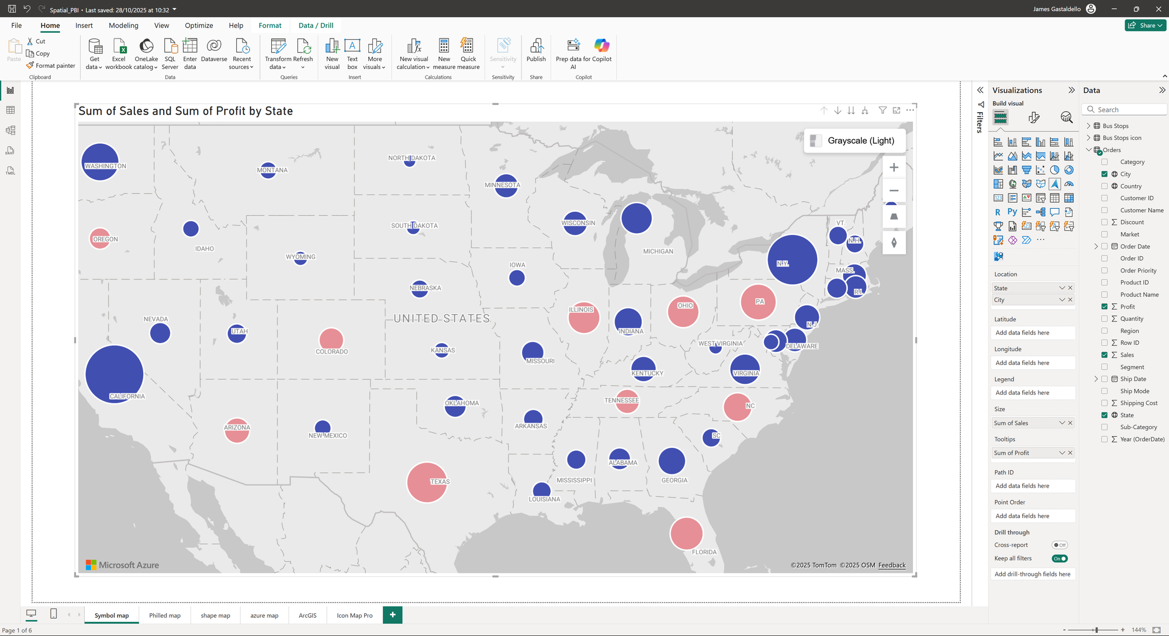Switch to Table view in left sidebar
This screenshot has width=1169, height=636.
click(x=10, y=110)
